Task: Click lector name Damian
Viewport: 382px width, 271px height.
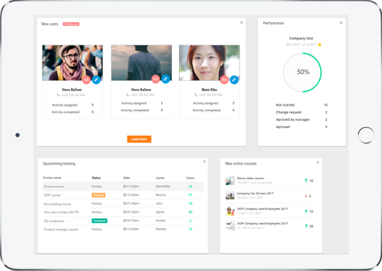Action: [x=161, y=229]
